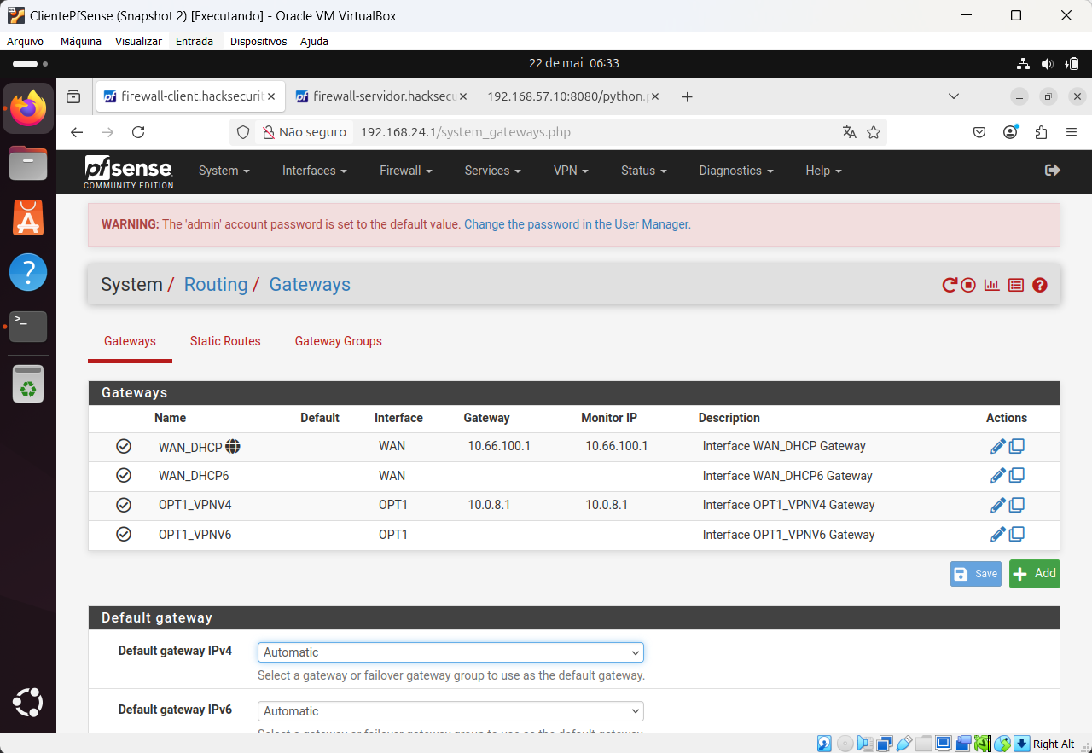Toggle OPT1_VPNV4 gateway status check icon
1092x753 pixels.
tap(124, 505)
